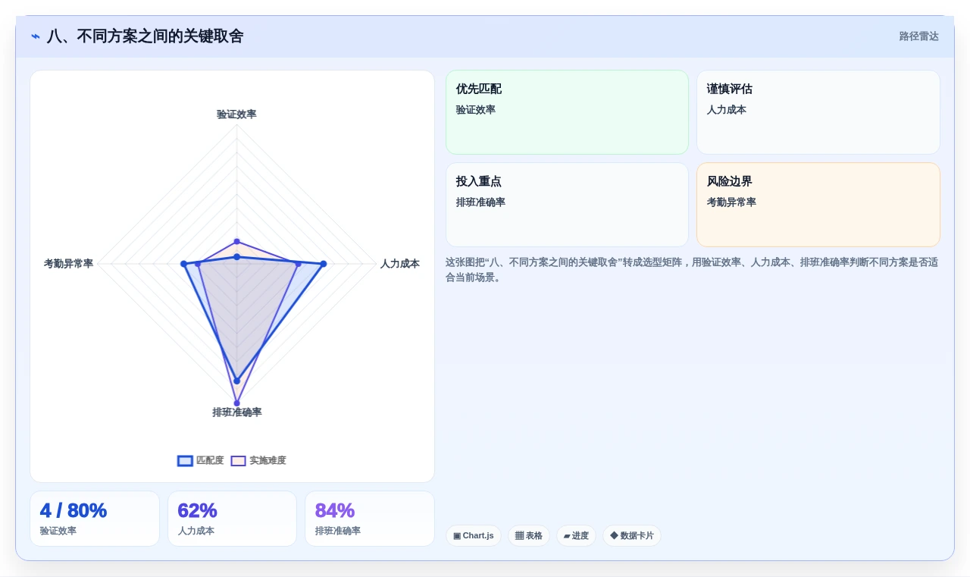Viewport: 970px width, 577px height.
Task: Click the 进度 tag
Action: (x=576, y=535)
